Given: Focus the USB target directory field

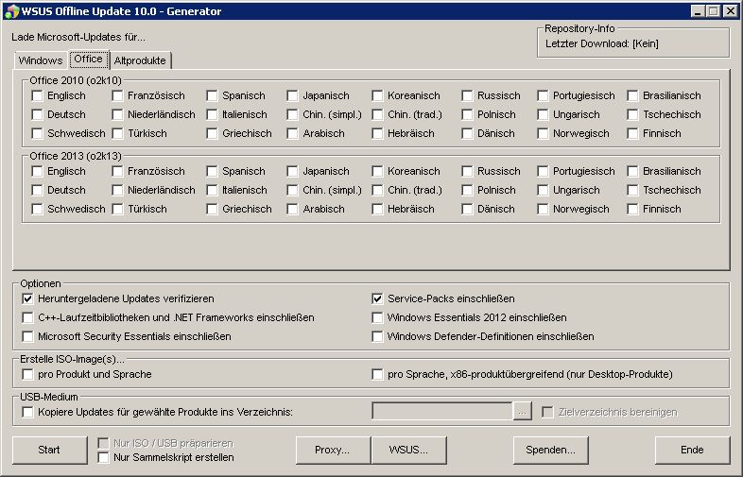Looking at the screenshot, I should (x=442, y=411).
